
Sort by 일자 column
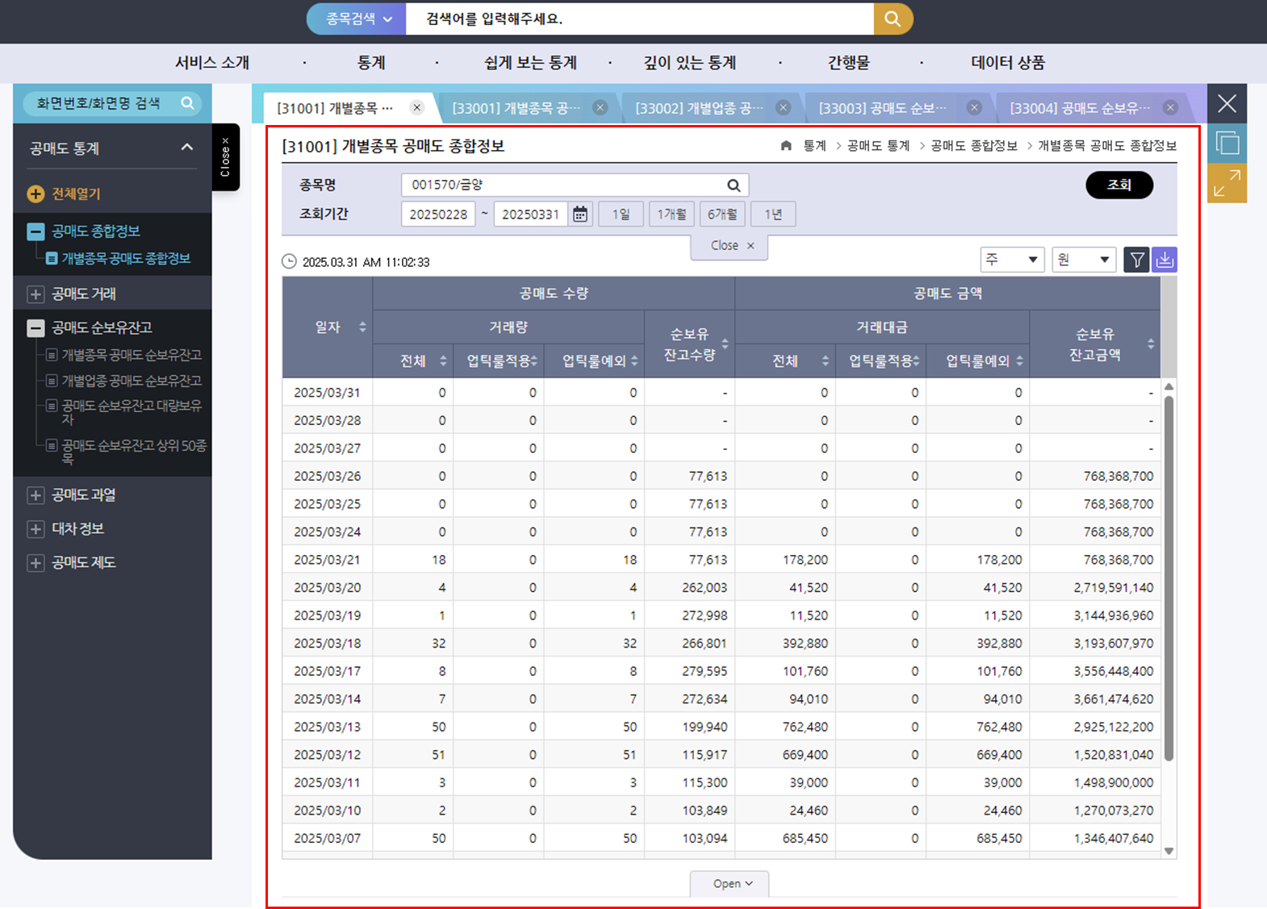pyautogui.click(x=362, y=327)
